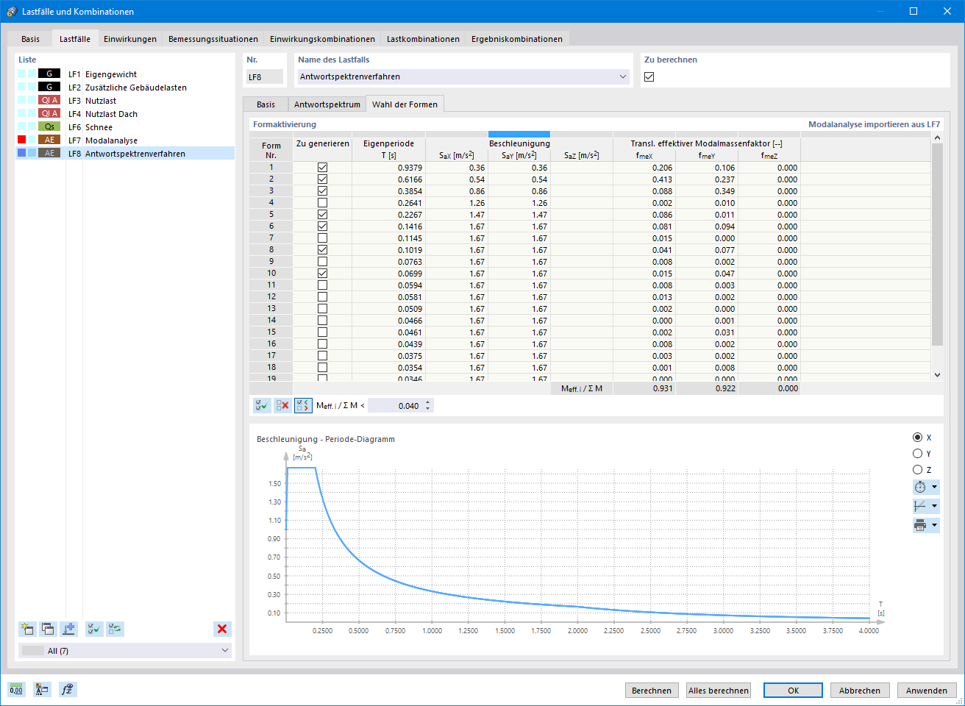This screenshot has width=965, height=706.
Task: Check all modes to generate
Action: click(x=262, y=405)
